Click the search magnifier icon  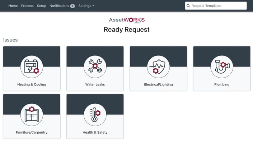pos(188,6)
